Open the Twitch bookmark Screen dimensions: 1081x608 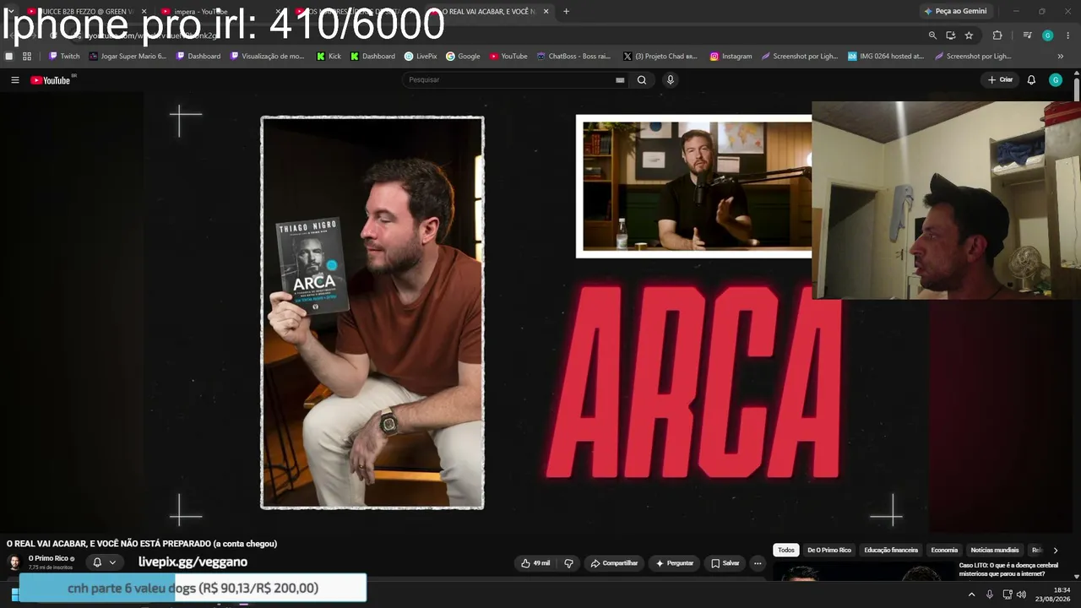(64, 57)
